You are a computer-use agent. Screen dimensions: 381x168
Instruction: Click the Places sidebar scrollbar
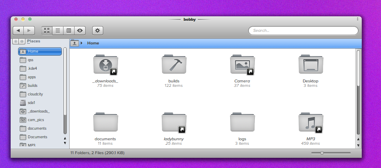(x=65, y=91)
